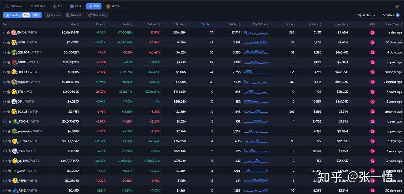Click the DEX icon in pepecoin row
The width and height of the screenshot is (404, 194).
pyautogui.click(x=372, y=131)
